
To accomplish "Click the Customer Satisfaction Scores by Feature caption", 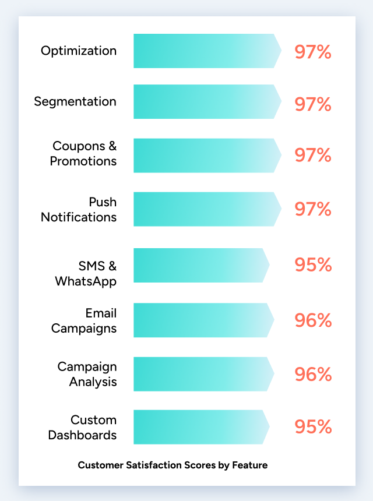I will (x=173, y=465).
